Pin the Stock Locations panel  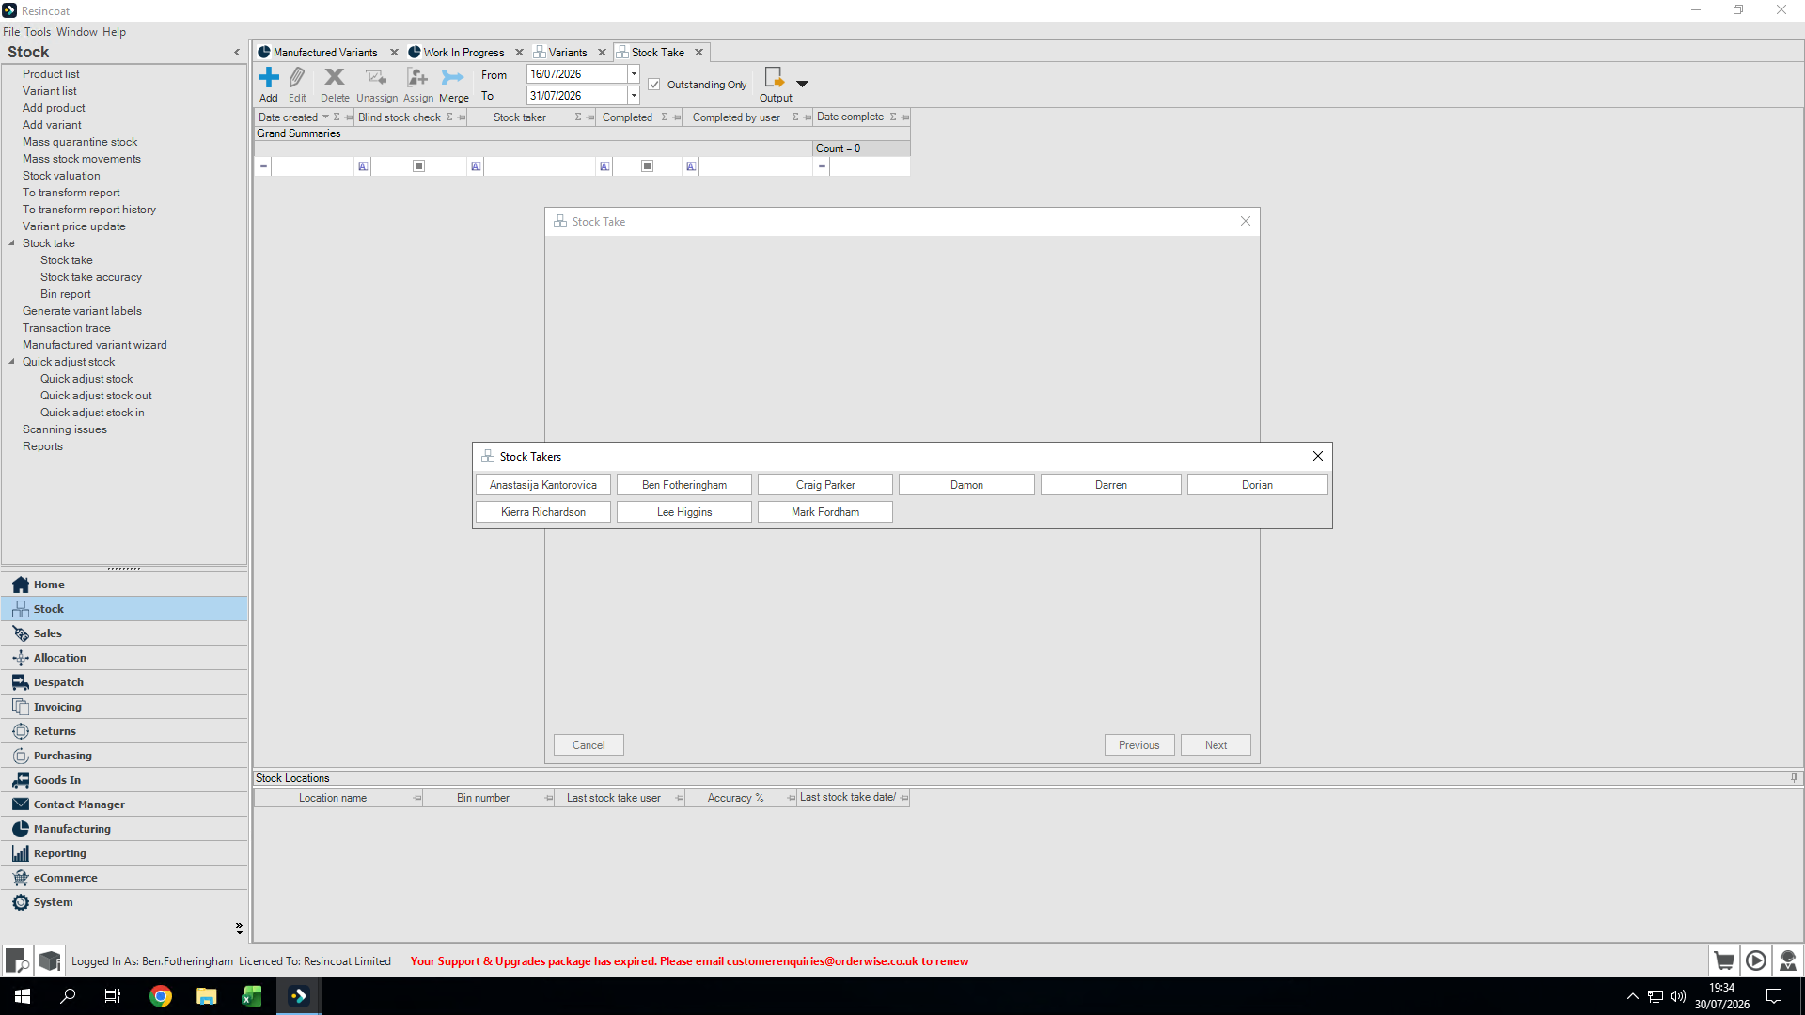[x=1794, y=777]
